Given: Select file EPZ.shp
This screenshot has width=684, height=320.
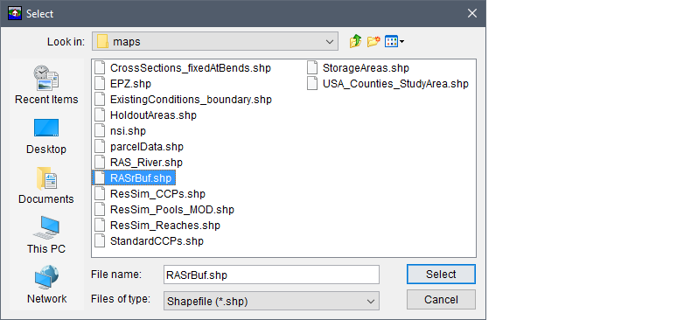Looking at the screenshot, I should [x=123, y=84].
